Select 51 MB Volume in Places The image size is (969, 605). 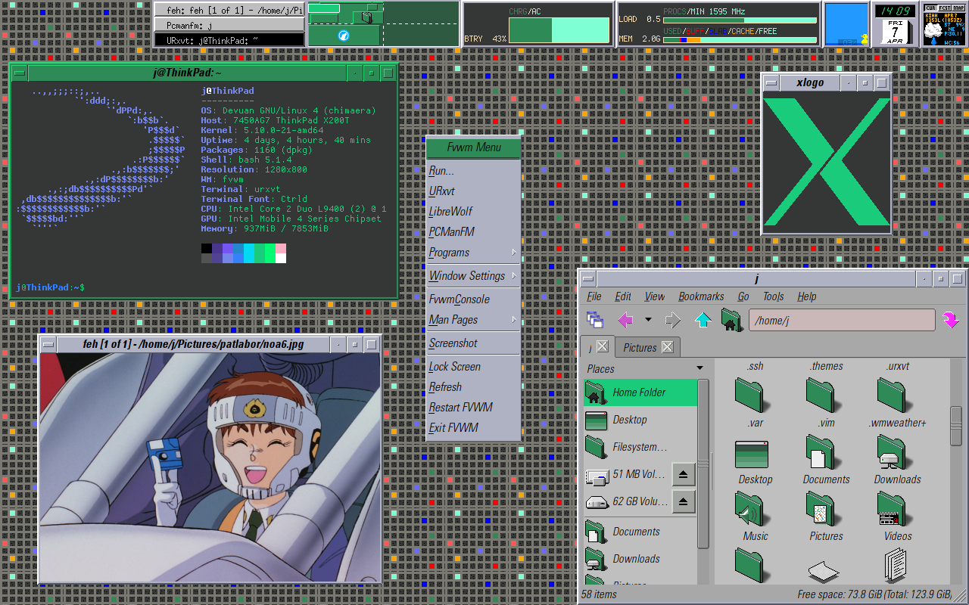pyautogui.click(x=627, y=475)
